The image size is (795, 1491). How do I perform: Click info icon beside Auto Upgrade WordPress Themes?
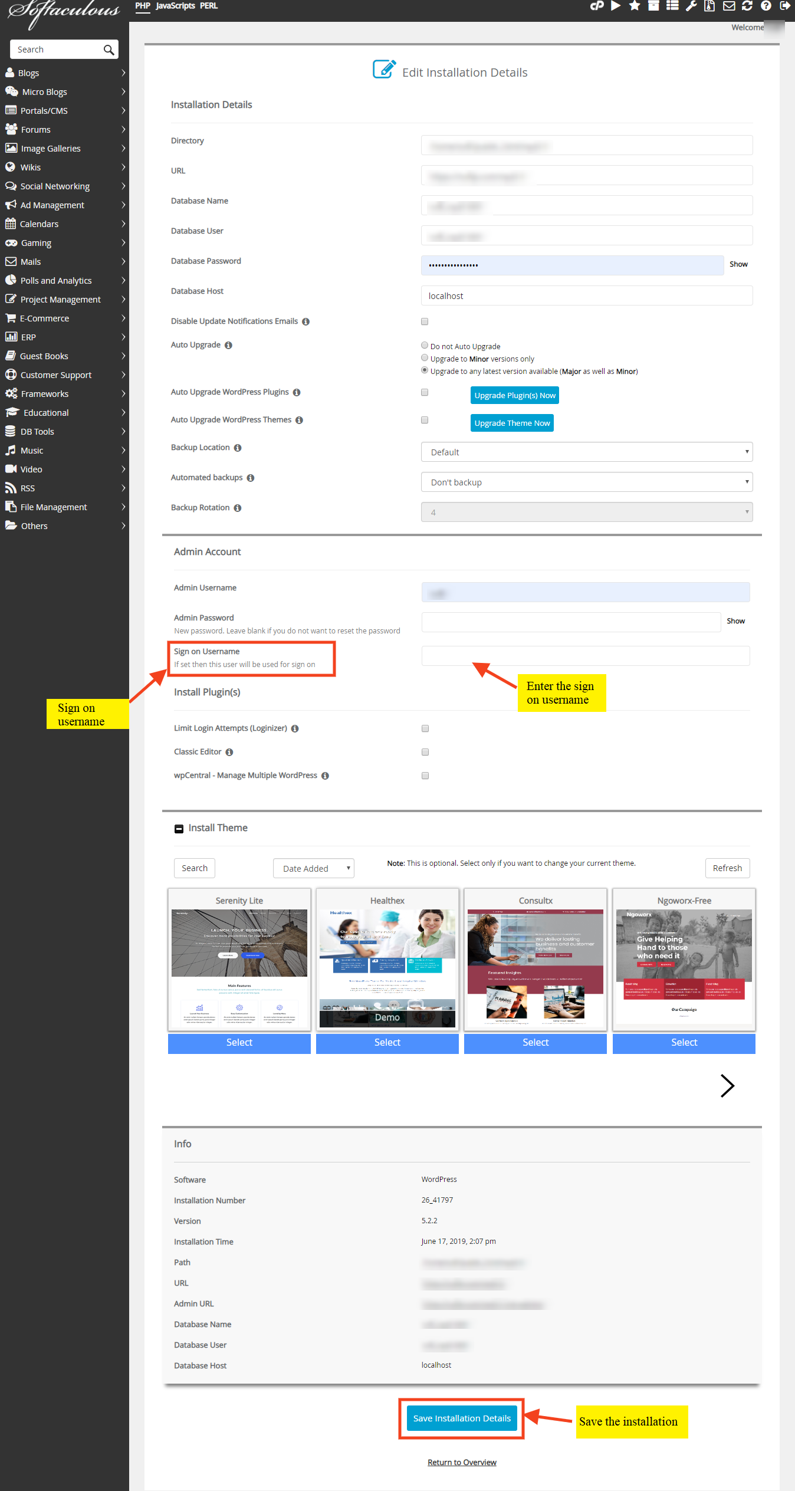[x=299, y=420]
